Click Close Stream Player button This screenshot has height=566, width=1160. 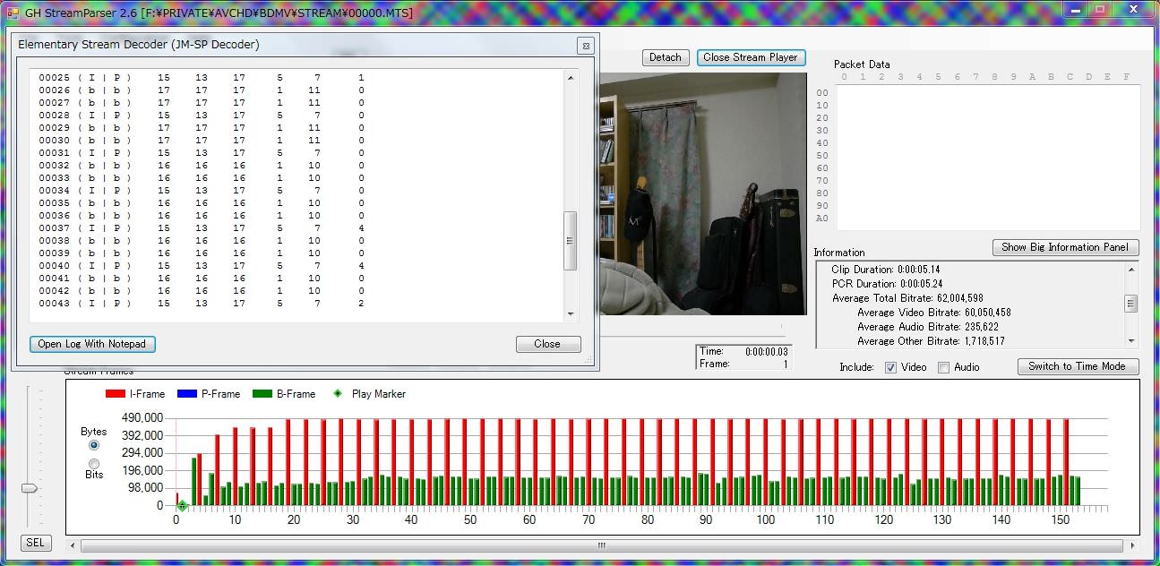click(750, 57)
